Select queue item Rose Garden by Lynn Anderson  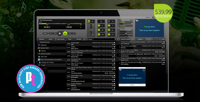(x=141, y=43)
